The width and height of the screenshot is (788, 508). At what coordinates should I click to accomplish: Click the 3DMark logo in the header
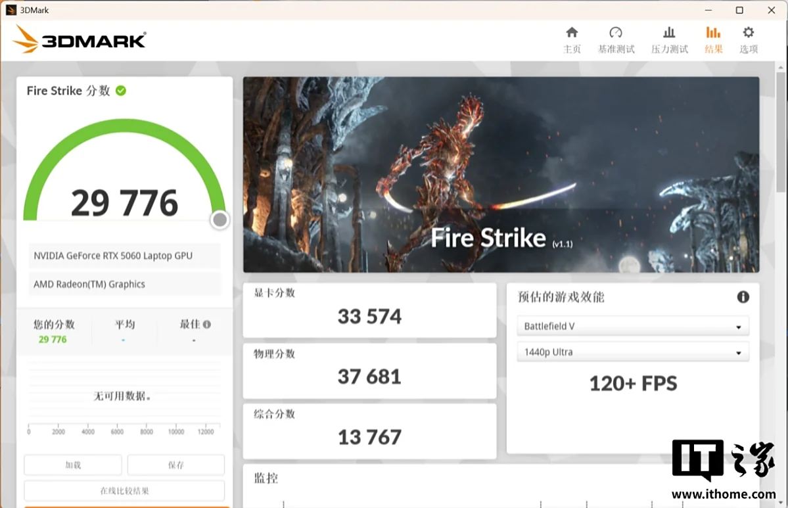click(80, 39)
